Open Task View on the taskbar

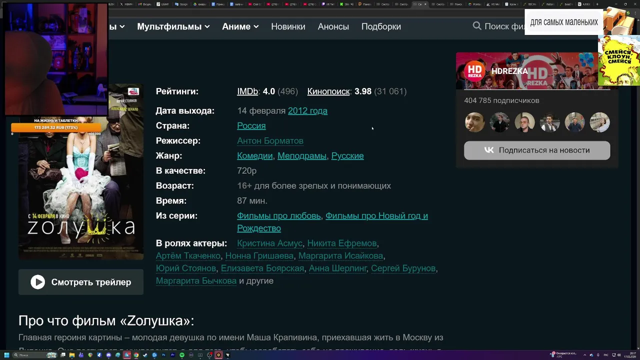pos(63,355)
